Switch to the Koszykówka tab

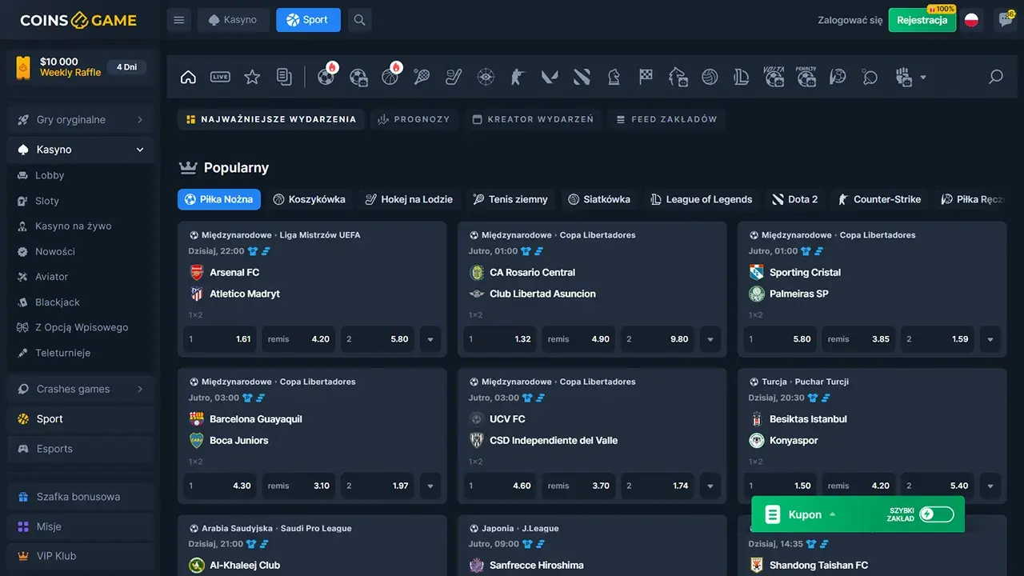coord(309,199)
